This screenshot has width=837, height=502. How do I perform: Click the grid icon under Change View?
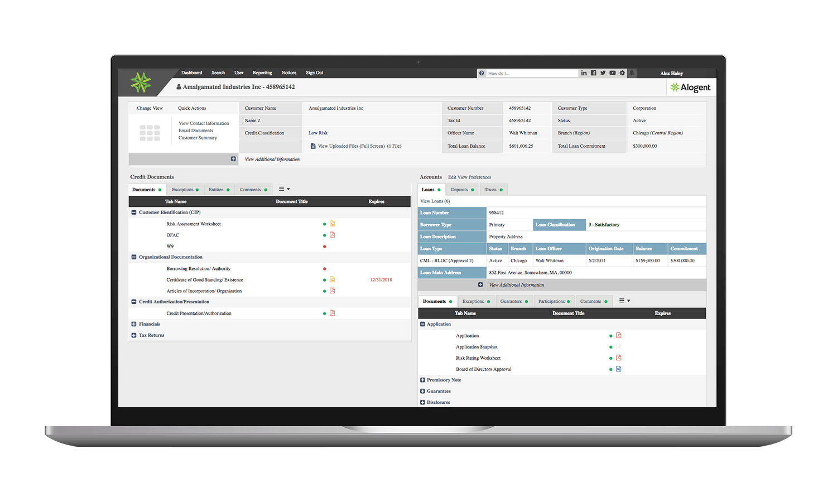150,133
